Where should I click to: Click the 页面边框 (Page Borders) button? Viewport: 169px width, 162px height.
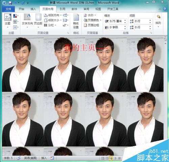91,25
